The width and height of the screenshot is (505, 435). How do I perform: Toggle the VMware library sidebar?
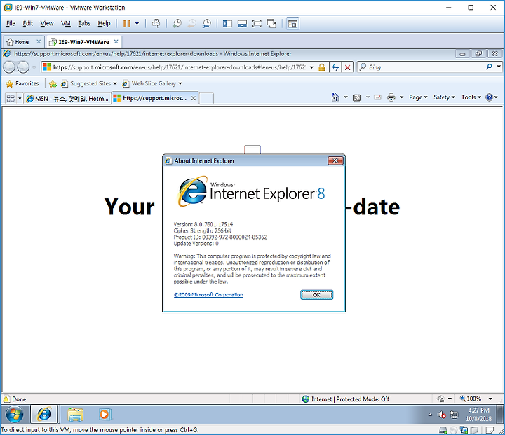click(227, 24)
